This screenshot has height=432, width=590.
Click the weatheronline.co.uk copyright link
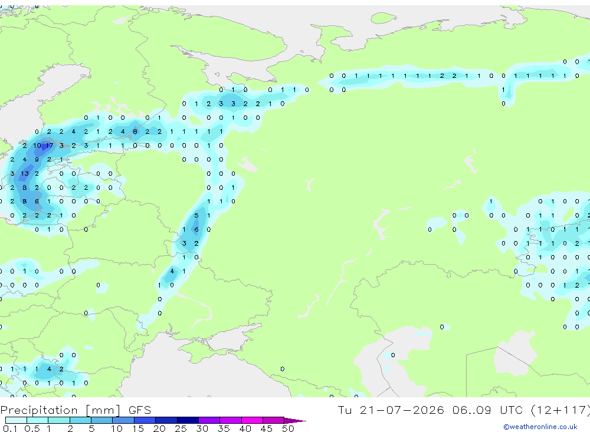[540, 427]
